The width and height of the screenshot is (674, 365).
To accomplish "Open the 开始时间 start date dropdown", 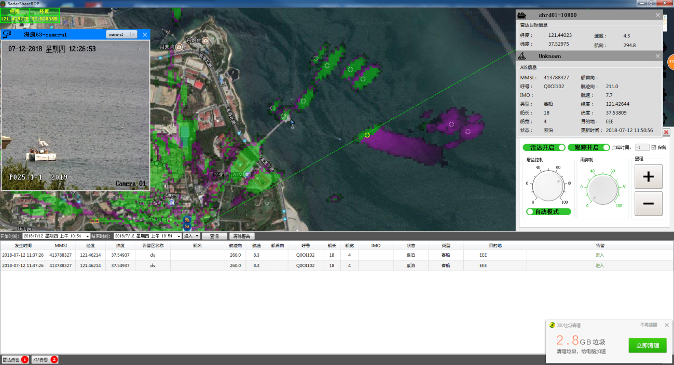I will tap(86, 236).
